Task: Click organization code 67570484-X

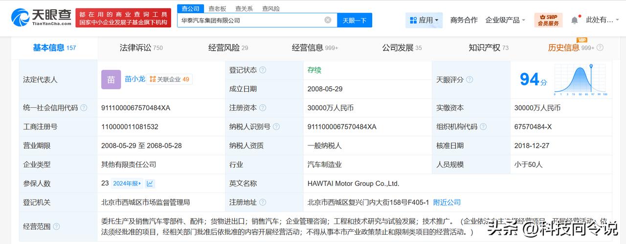Action: click(533, 127)
